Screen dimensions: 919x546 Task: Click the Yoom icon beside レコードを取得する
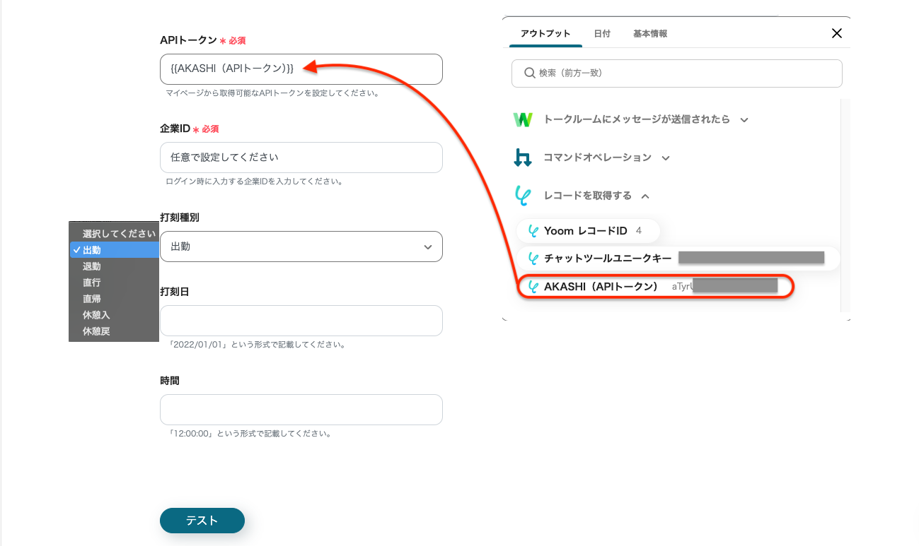pos(523,196)
